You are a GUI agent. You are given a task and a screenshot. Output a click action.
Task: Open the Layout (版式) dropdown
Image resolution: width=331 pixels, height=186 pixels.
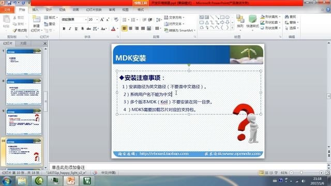[x=51, y=18]
